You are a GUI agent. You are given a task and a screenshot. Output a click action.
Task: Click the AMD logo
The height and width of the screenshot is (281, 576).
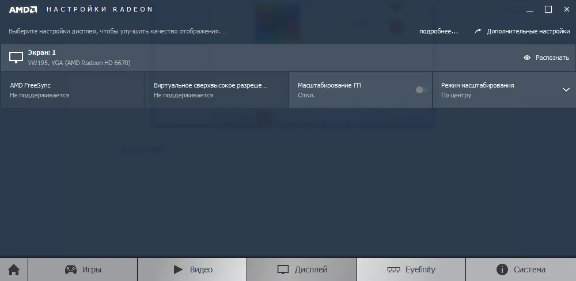point(23,10)
